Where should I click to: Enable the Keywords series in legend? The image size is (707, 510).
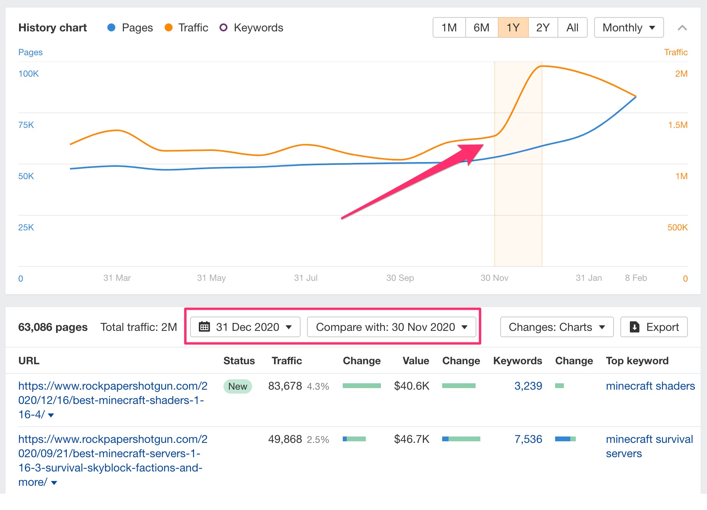pyautogui.click(x=251, y=28)
